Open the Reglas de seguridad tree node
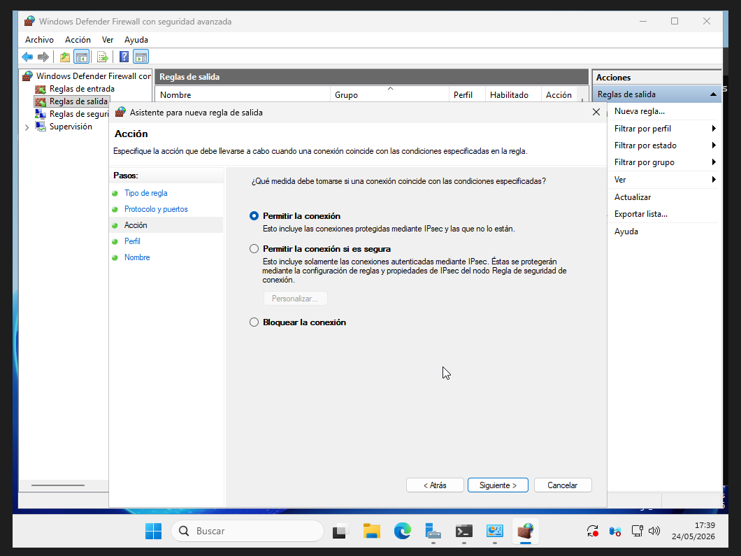 (78, 114)
